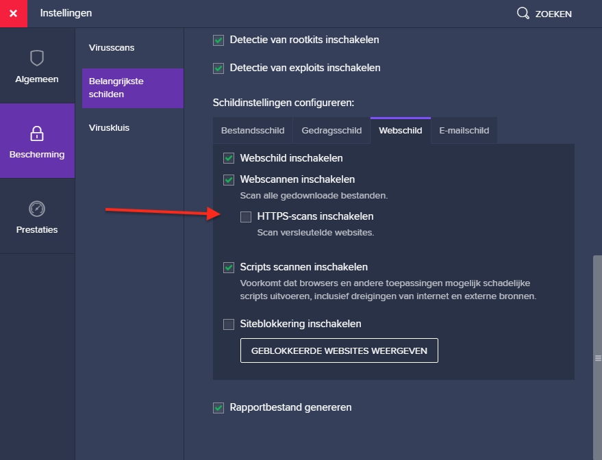Enable Siteblokkering inschakelen checkbox
Viewport: 602px width, 460px height.
pos(229,324)
